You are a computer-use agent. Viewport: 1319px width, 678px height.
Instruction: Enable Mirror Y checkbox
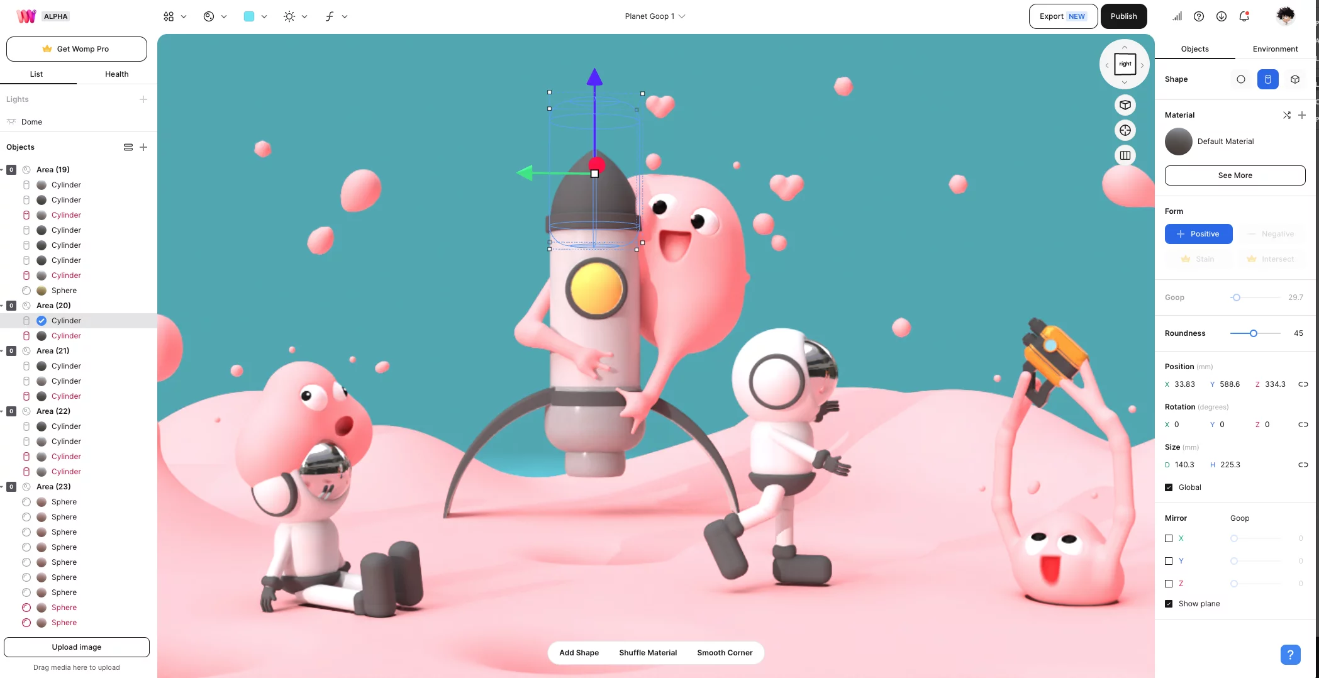1169,561
